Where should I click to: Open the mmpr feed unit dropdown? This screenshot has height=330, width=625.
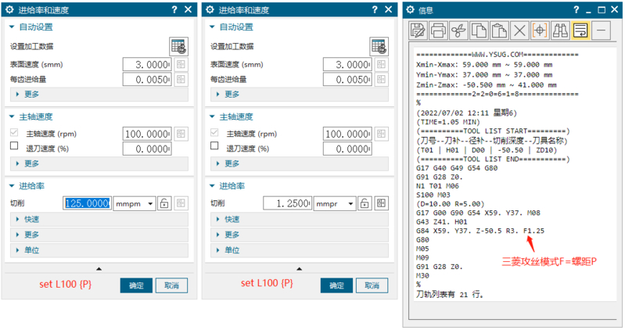[335, 203]
